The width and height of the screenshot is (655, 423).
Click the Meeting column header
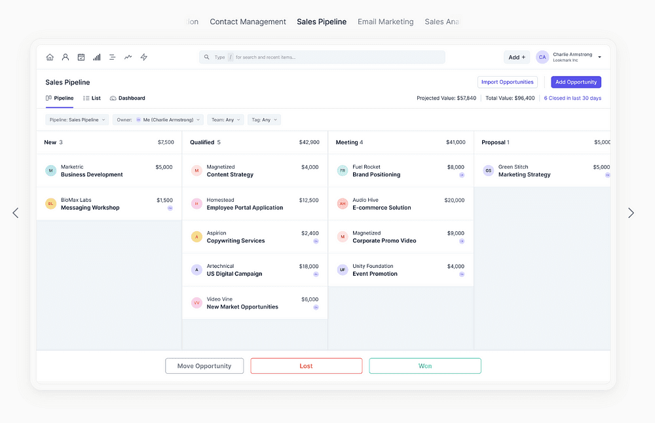[401, 142]
